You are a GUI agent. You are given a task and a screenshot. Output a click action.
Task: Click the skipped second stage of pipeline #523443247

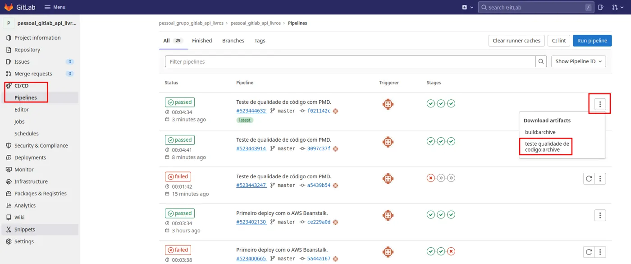[x=441, y=178]
